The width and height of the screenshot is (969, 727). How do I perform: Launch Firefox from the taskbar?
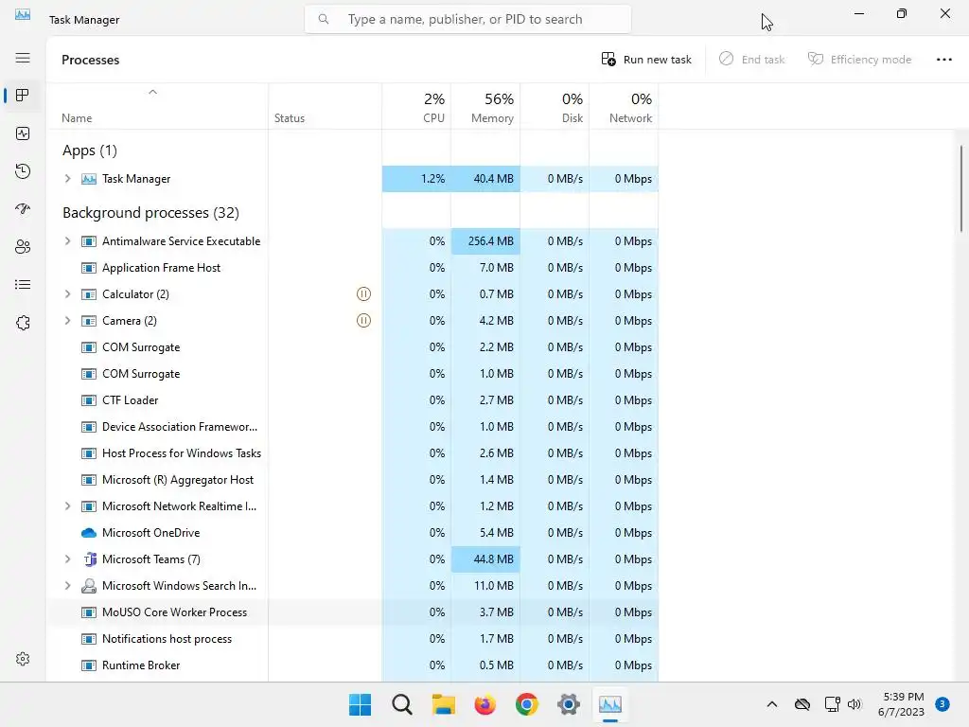[x=485, y=704]
